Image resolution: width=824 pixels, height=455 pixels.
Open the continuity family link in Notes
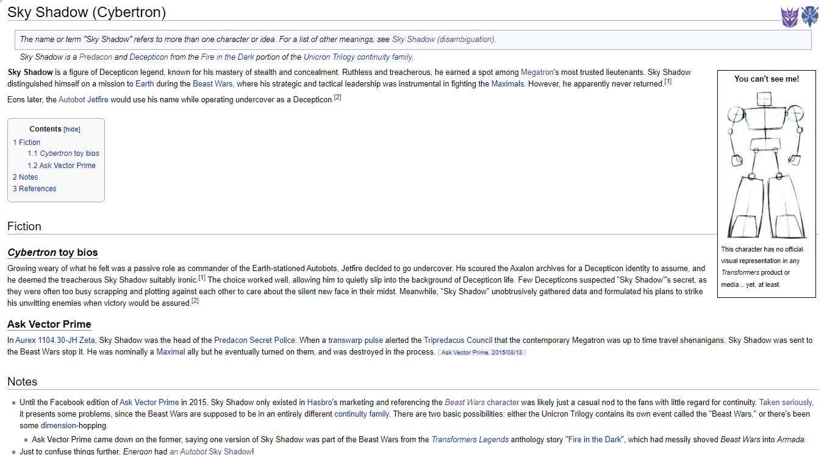pyautogui.click(x=362, y=414)
